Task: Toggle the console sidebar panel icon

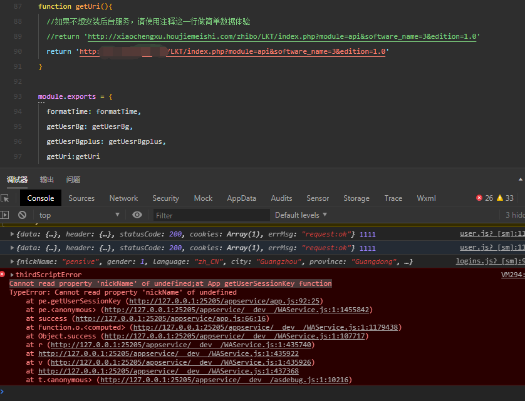Action: click(x=4, y=215)
